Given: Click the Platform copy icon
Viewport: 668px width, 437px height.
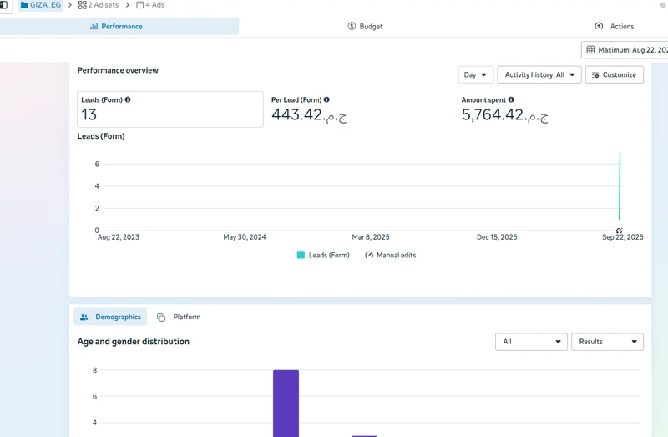Looking at the screenshot, I should [x=161, y=318].
